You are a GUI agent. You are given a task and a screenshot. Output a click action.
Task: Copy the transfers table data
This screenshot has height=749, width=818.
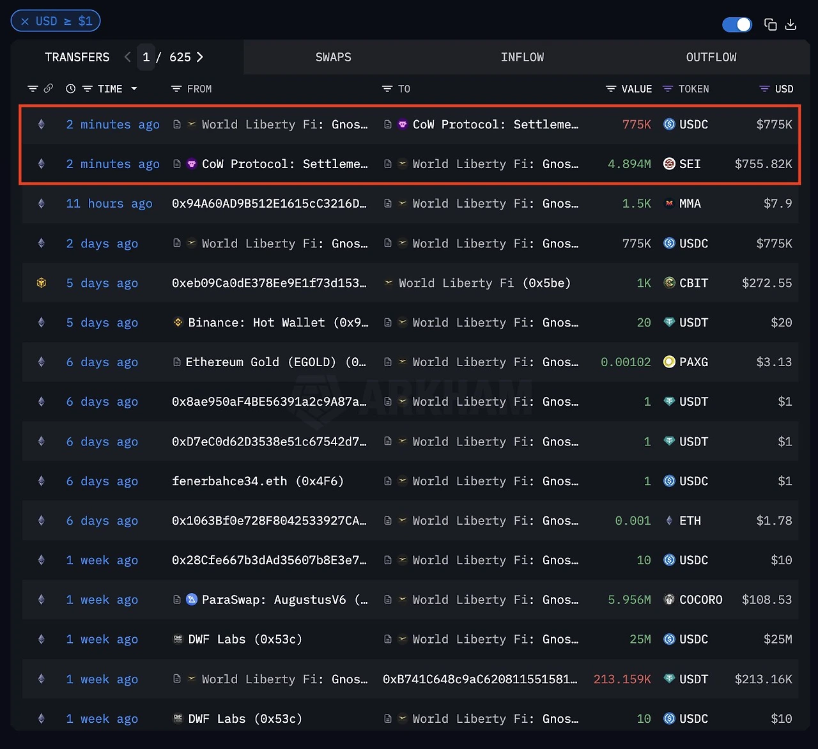pyautogui.click(x=771, y=24)
